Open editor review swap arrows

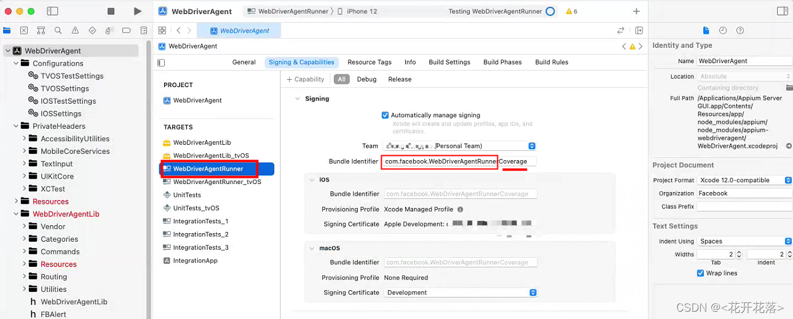point(621,30)
